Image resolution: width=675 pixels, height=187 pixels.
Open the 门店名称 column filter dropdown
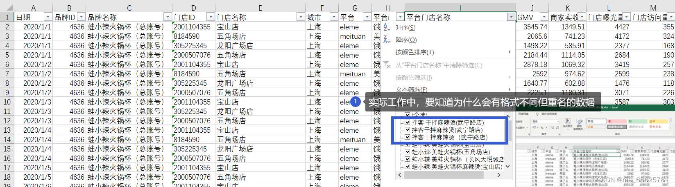point(301,17)
